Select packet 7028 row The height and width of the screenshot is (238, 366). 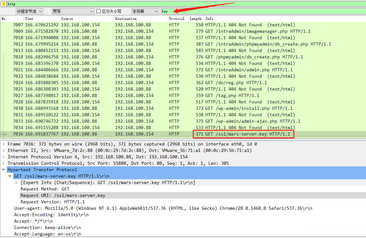pos(183,102)
